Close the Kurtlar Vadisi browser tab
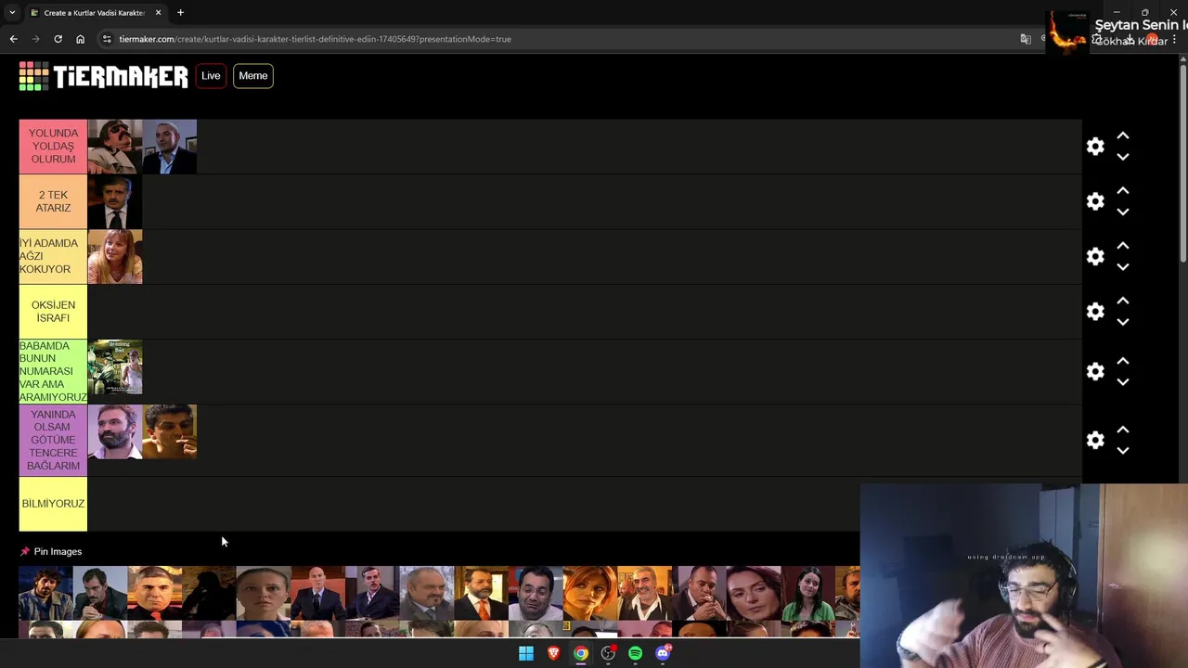This screenshot has height=668, width=1188. pos(158,13)
